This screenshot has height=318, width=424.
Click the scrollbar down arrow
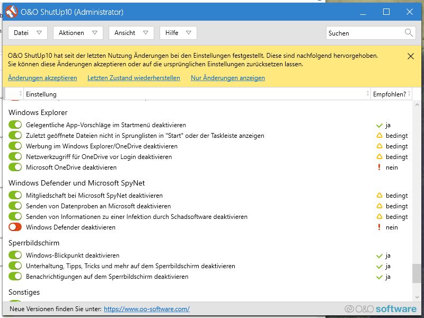[417, 297]
